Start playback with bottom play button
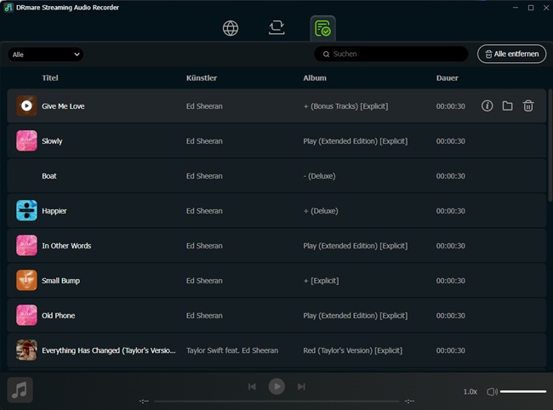Viewport: 553px width, 410px height. tap(276, 387)
